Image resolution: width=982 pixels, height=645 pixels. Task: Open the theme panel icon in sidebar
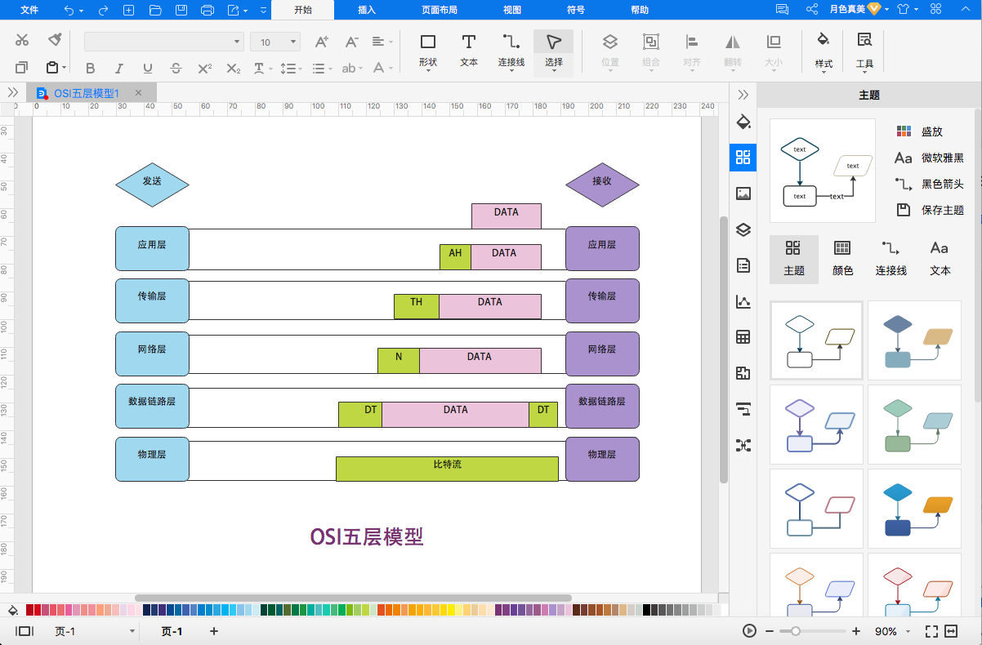pyautogui.click(x=743, y=158)
